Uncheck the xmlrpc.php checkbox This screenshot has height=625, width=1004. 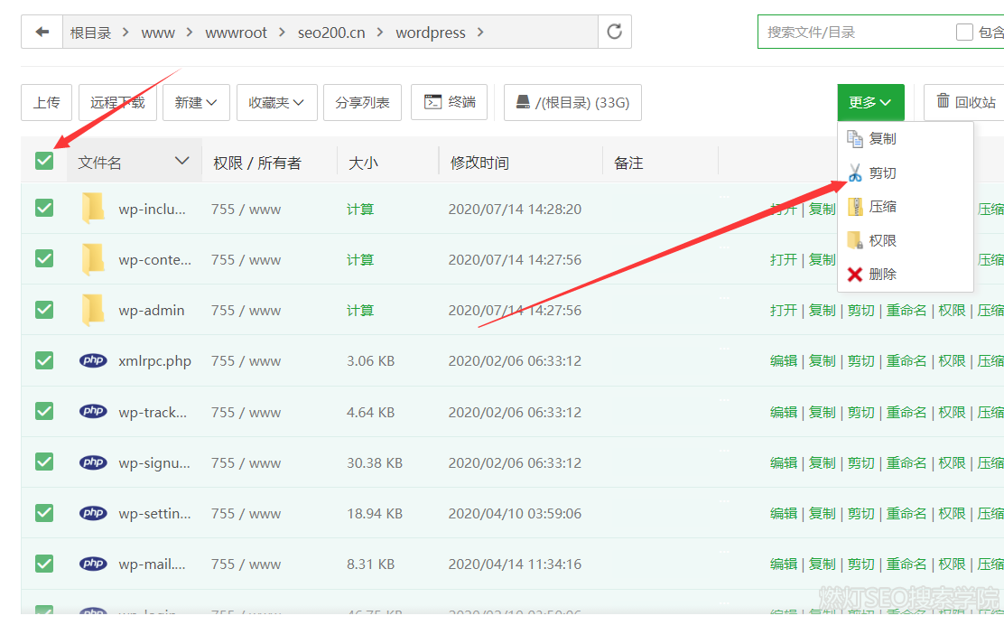(x=44, y=359)
